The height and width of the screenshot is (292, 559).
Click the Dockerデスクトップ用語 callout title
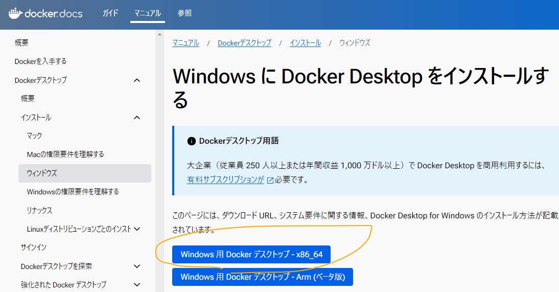(239, 141)
